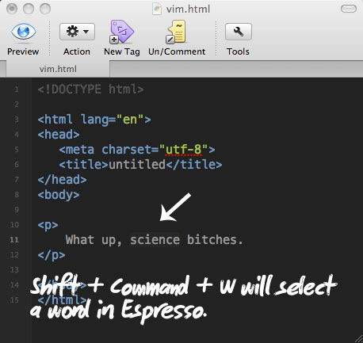363x343 pixels.
Task: Click the window resize grip corner
Action: tap(358, 338)
